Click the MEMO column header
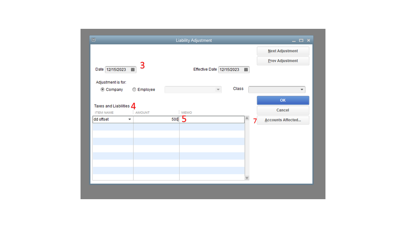This screenshot has width=406, height=228. point(187,112)
